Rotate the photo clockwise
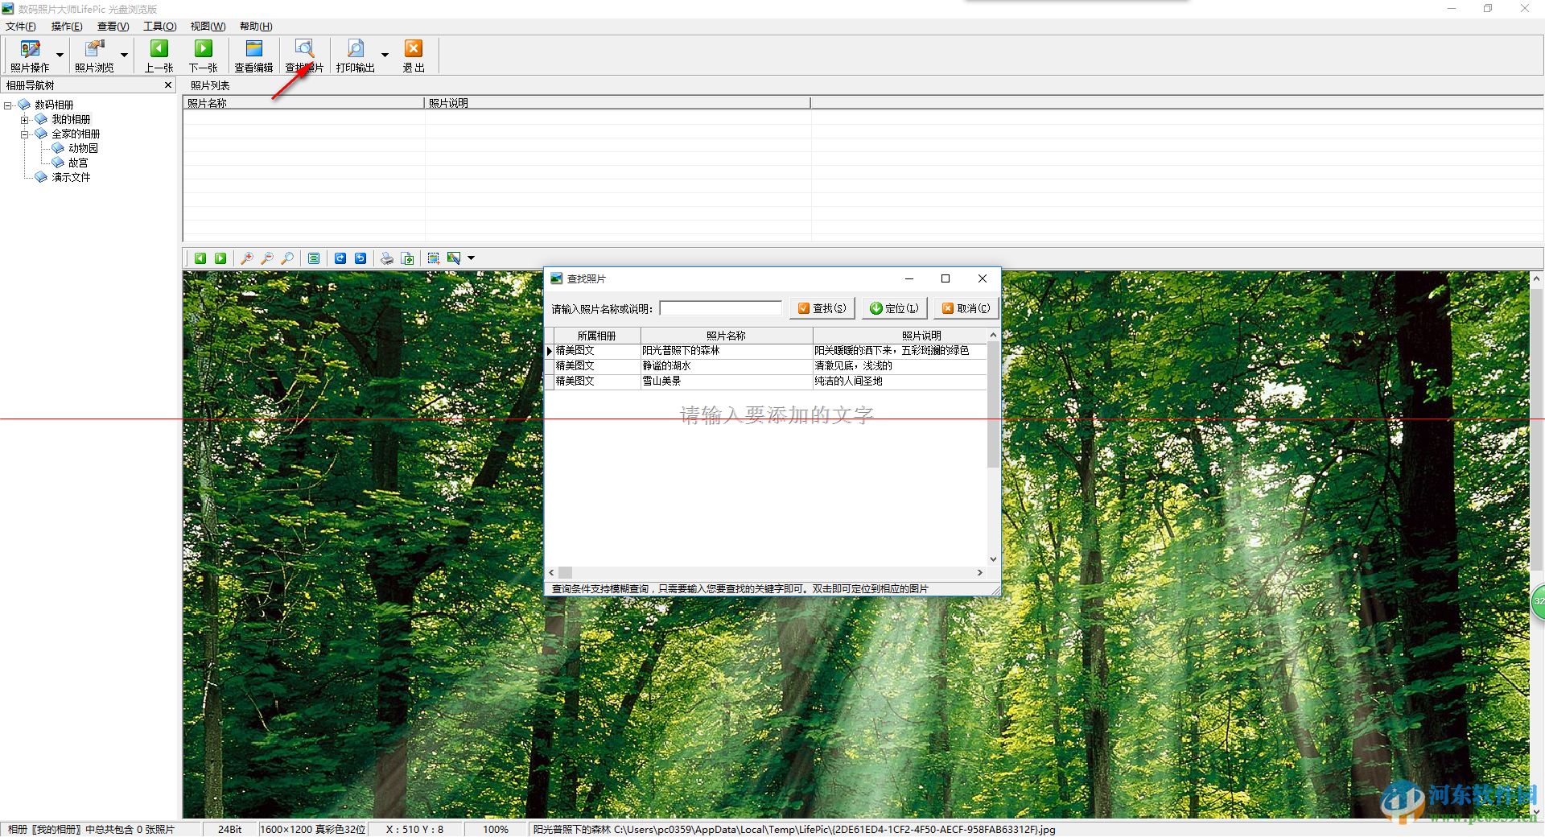Screen dimensions: 1545x837 point(340,258)
